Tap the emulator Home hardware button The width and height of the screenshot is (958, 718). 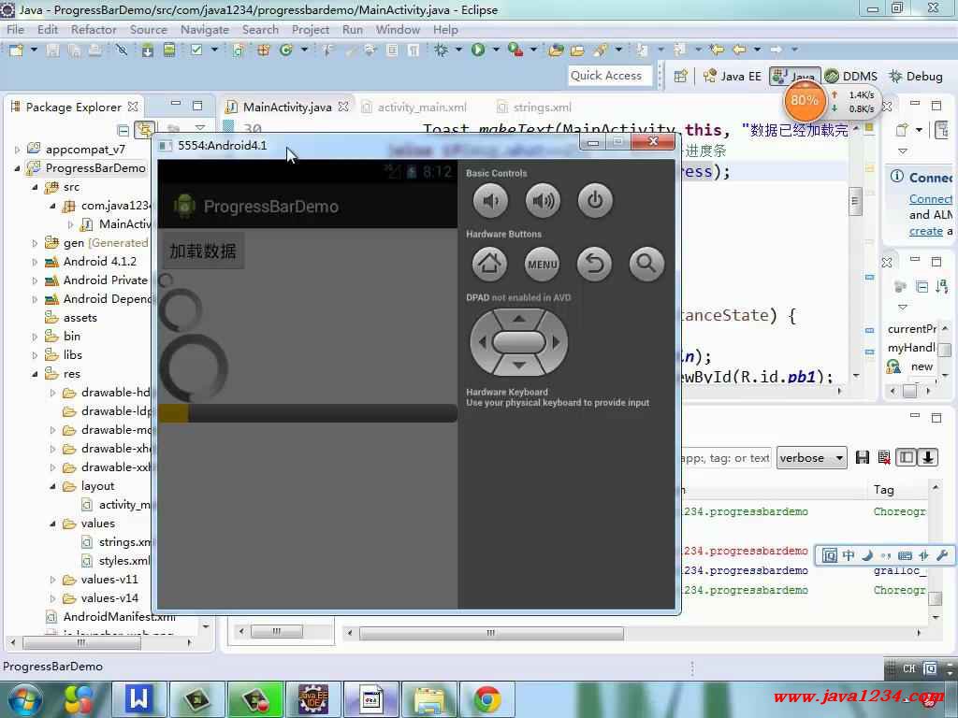pos(489,264)
